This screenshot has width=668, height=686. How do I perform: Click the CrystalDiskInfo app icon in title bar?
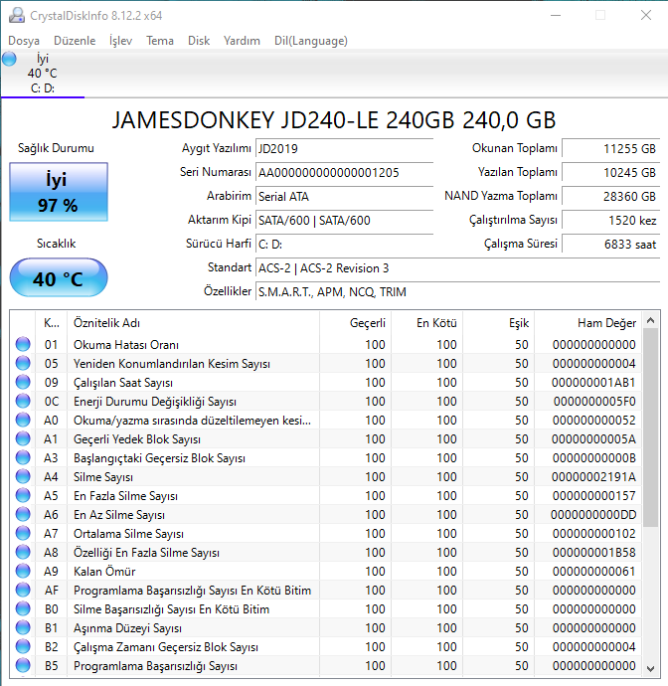(17, 15)
